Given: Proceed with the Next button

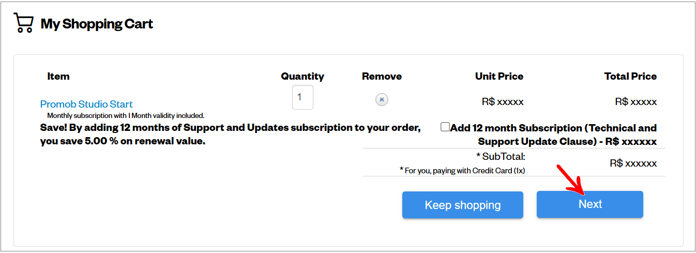Looking at the screenshot, I should [590, 204].
